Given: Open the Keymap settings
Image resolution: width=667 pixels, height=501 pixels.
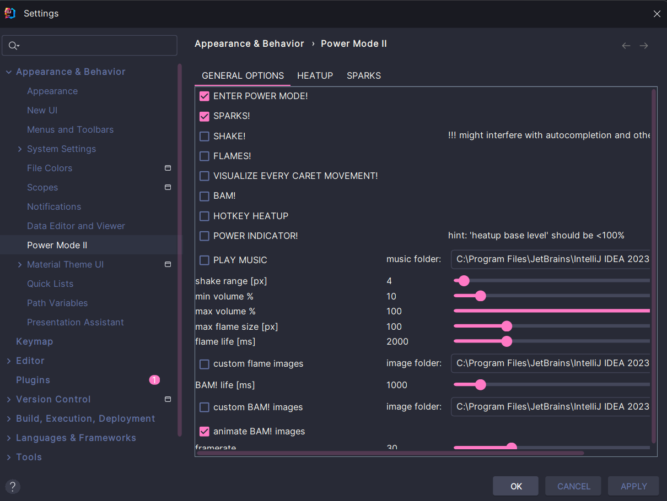Looking at the screenshot, I should (35, 341).
